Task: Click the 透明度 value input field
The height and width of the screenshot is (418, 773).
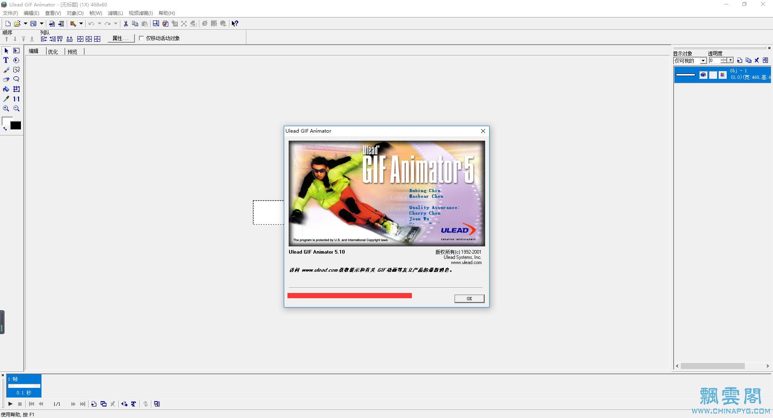Action: coord(715,60)
